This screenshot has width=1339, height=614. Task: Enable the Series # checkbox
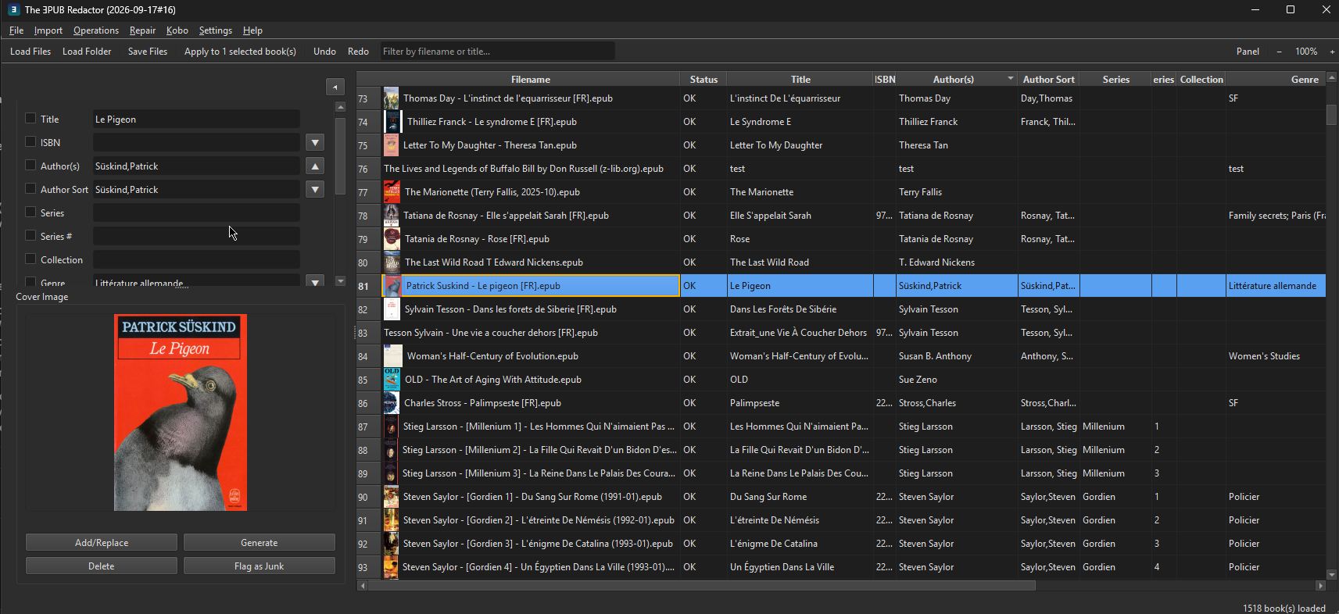pos(30,235)
